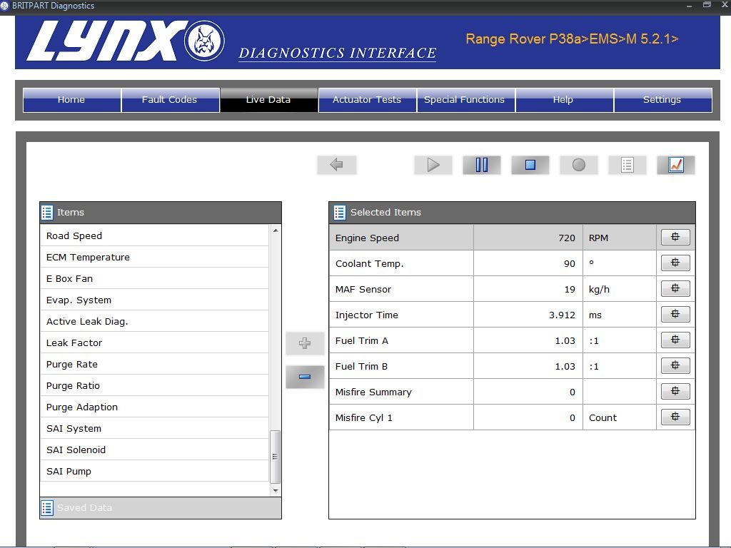This screenshot has width=731, height=548.
Task: Click the Range Rover P38a>EMS>M 5.2.1> breadcrumb
Action: (572, 39)
